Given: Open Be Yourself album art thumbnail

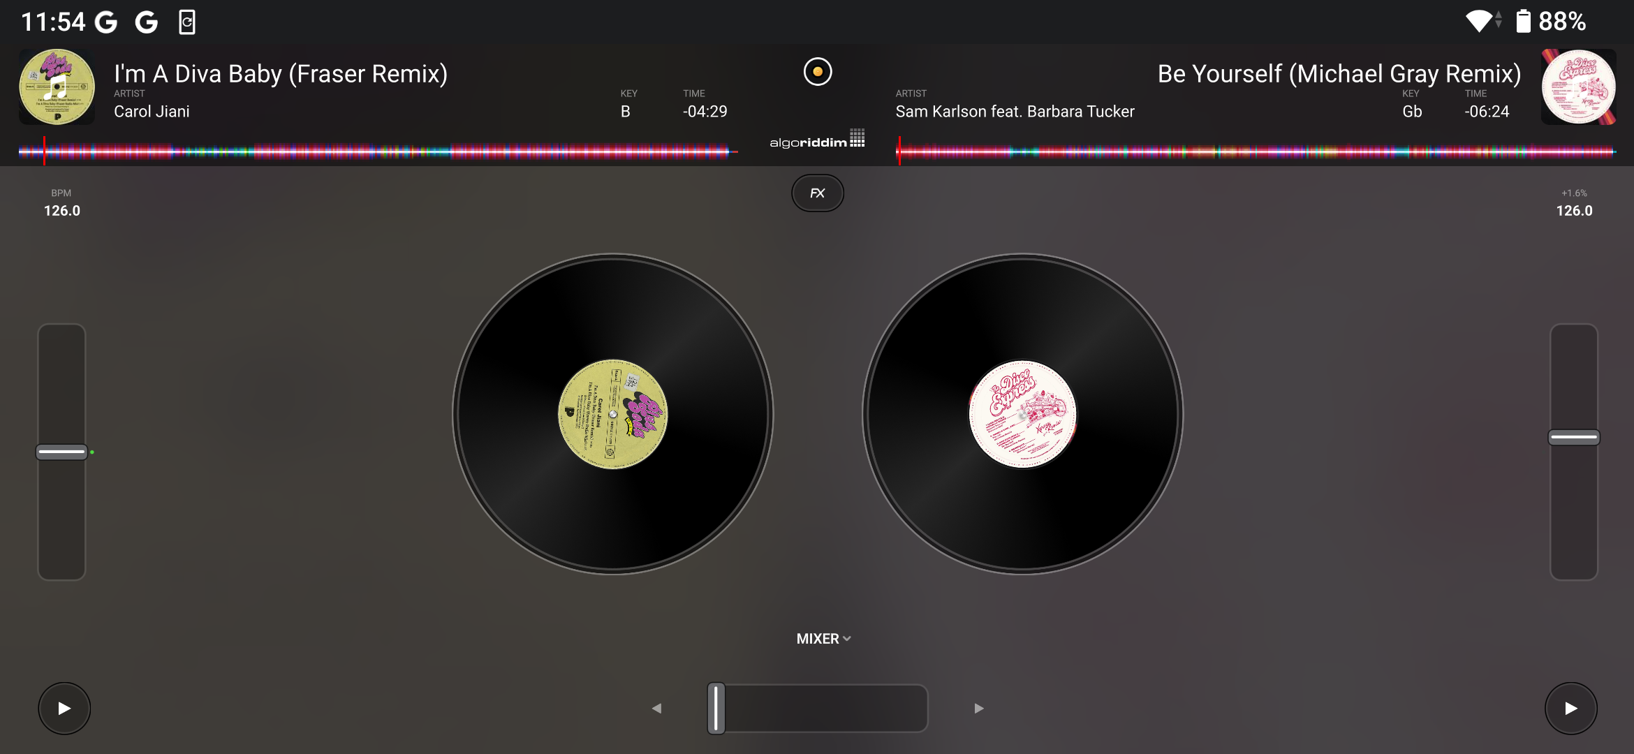Looking at the screenshot, I should (1578, 87).
